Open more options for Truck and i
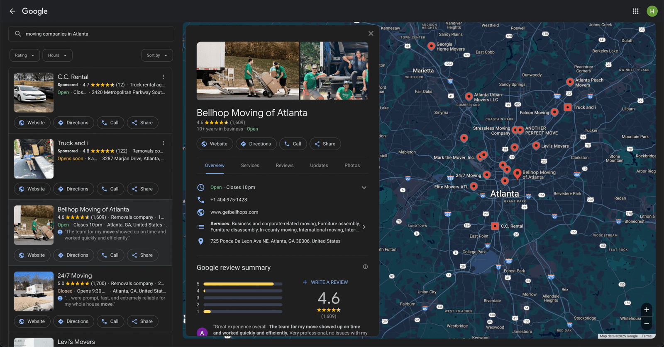 [163, 143]
